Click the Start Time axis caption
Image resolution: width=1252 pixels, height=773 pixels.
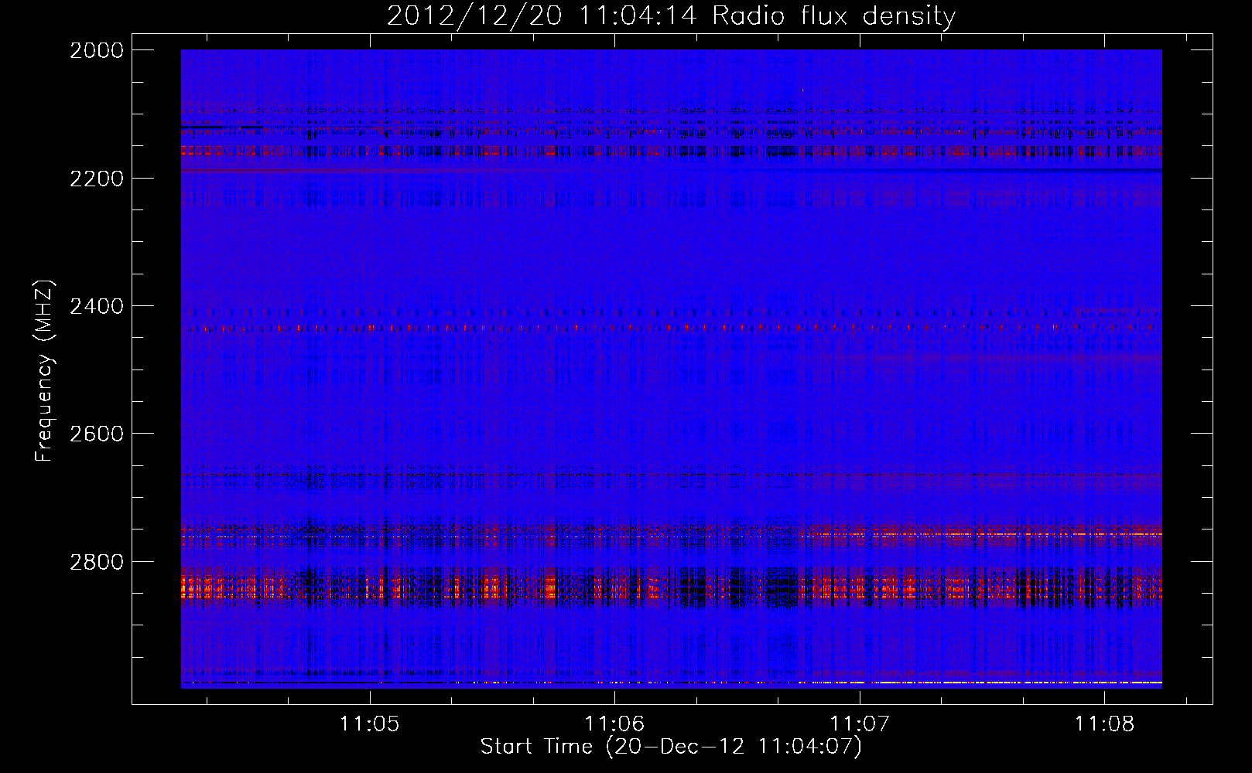pyautogui.click(x=671, y=747)
